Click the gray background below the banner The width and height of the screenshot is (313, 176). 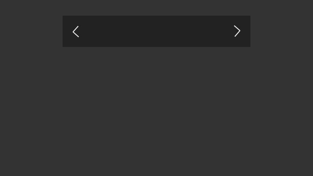point(156,111)
